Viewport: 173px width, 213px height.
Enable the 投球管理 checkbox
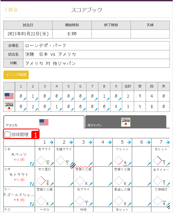pyautogui.click(x=7, y=135)
